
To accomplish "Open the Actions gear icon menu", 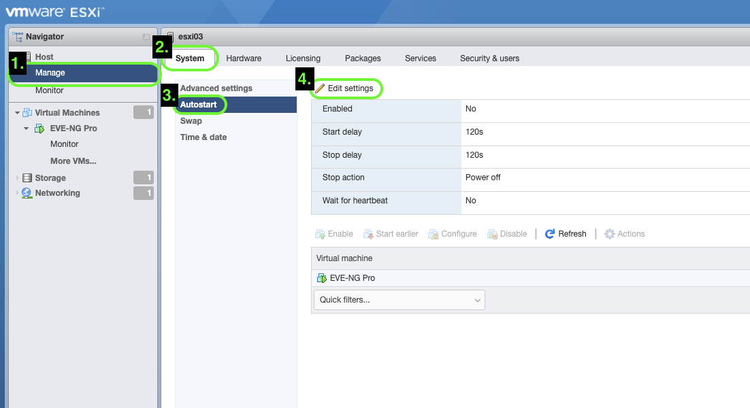I will [609, 233].
